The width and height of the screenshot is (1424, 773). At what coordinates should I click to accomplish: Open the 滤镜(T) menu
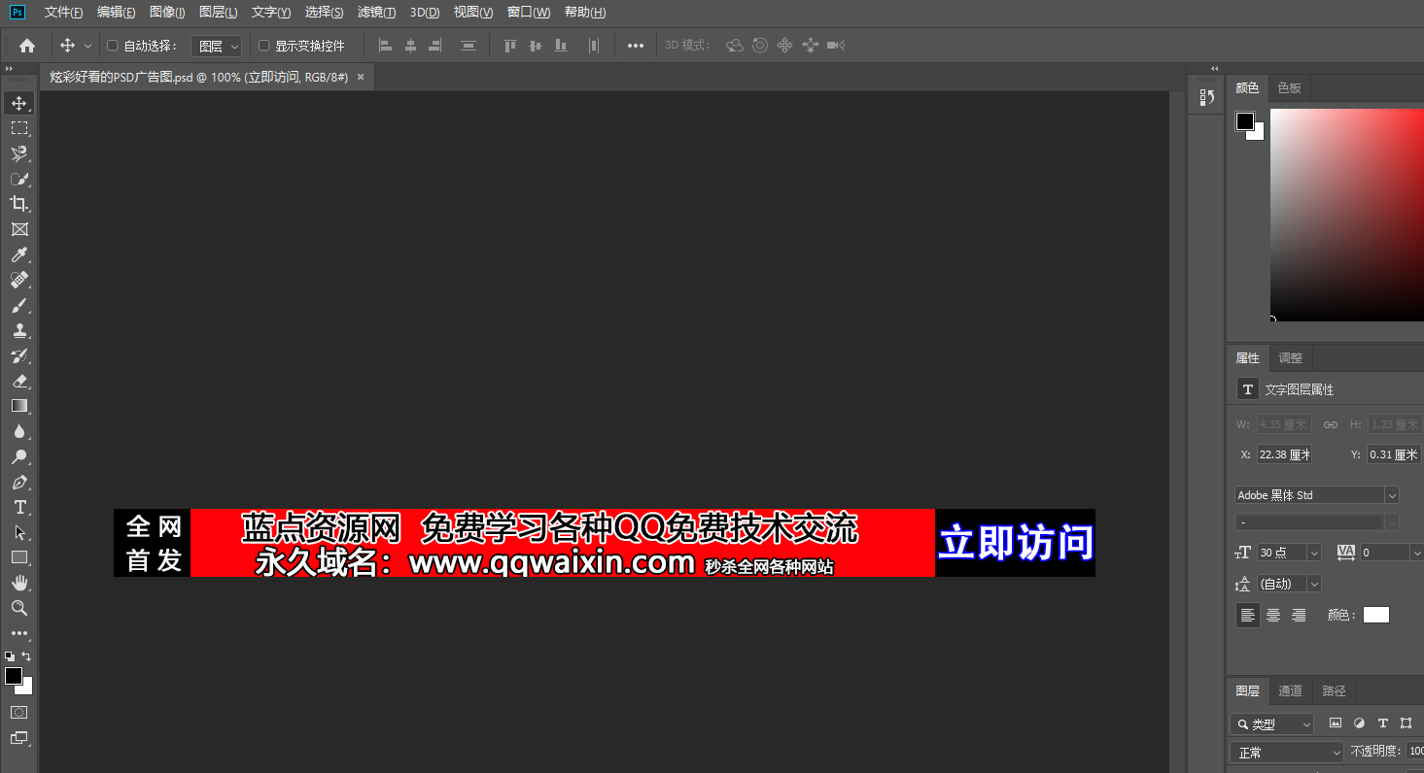(376, 13)
